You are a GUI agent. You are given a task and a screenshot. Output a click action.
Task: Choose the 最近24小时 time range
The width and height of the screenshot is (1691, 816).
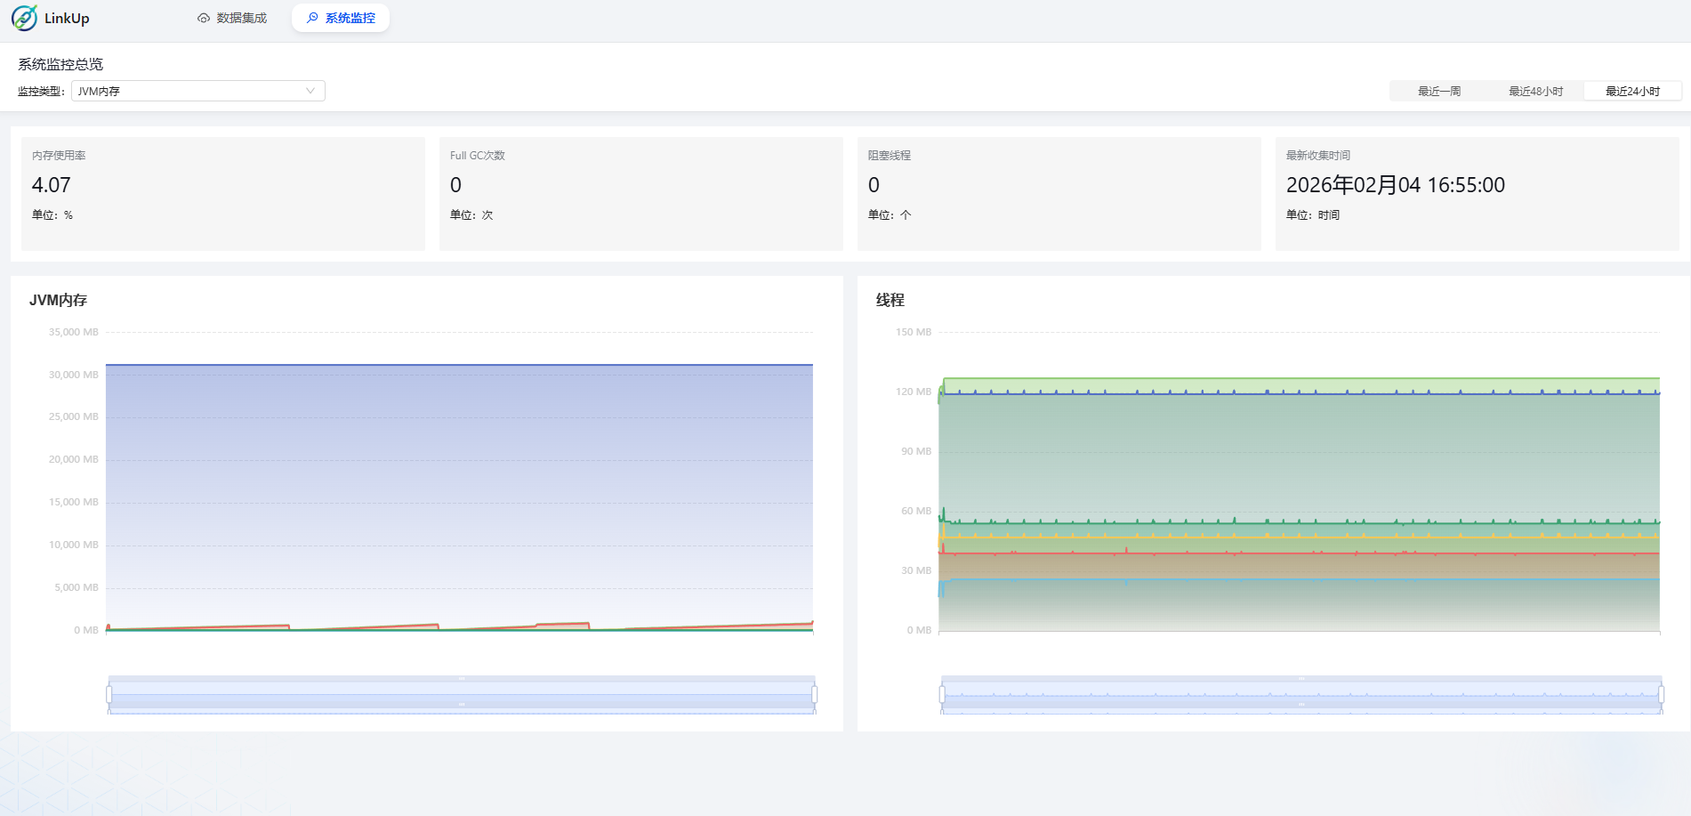coord(1632,91)
